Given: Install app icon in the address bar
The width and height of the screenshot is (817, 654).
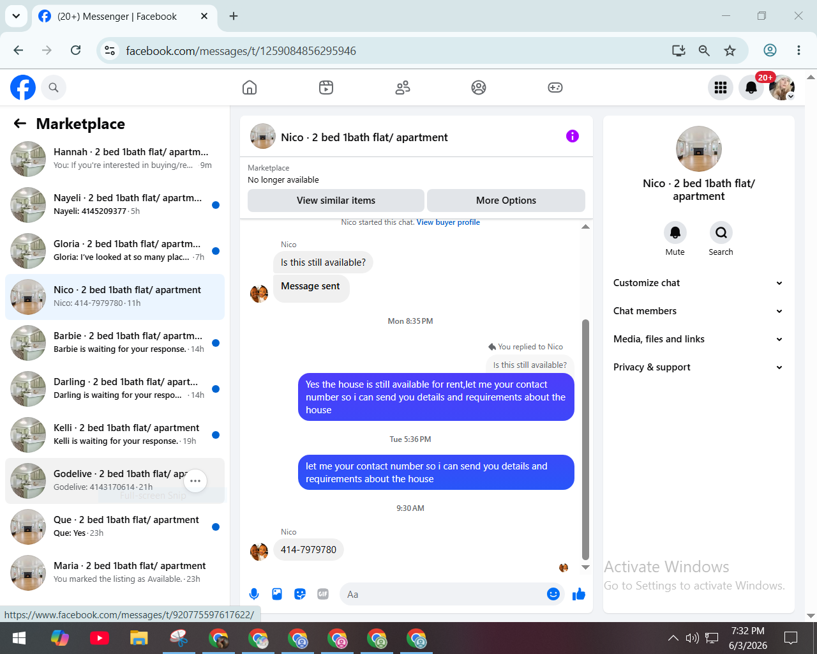Looking at the screenshot, I should tap(678, 50).
